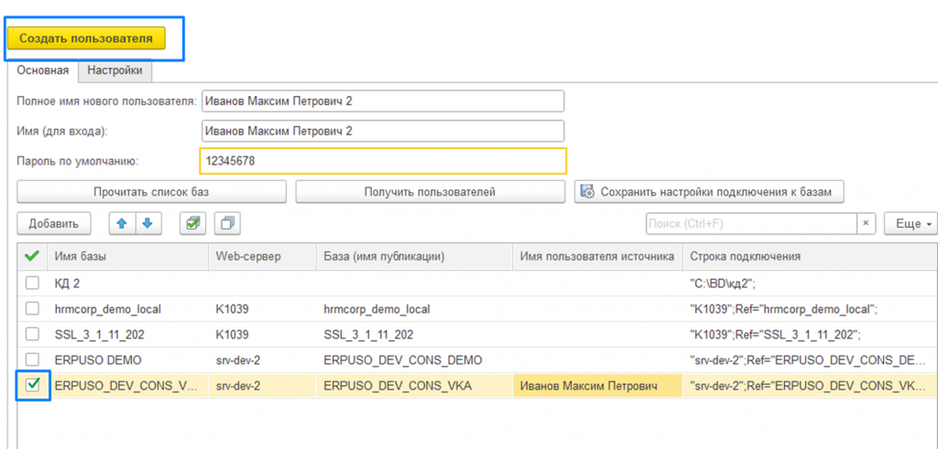
Task: Click connection string Ref="ERPUSO_DEV_CONS_DE...
Action: click(x=810, y=360)
